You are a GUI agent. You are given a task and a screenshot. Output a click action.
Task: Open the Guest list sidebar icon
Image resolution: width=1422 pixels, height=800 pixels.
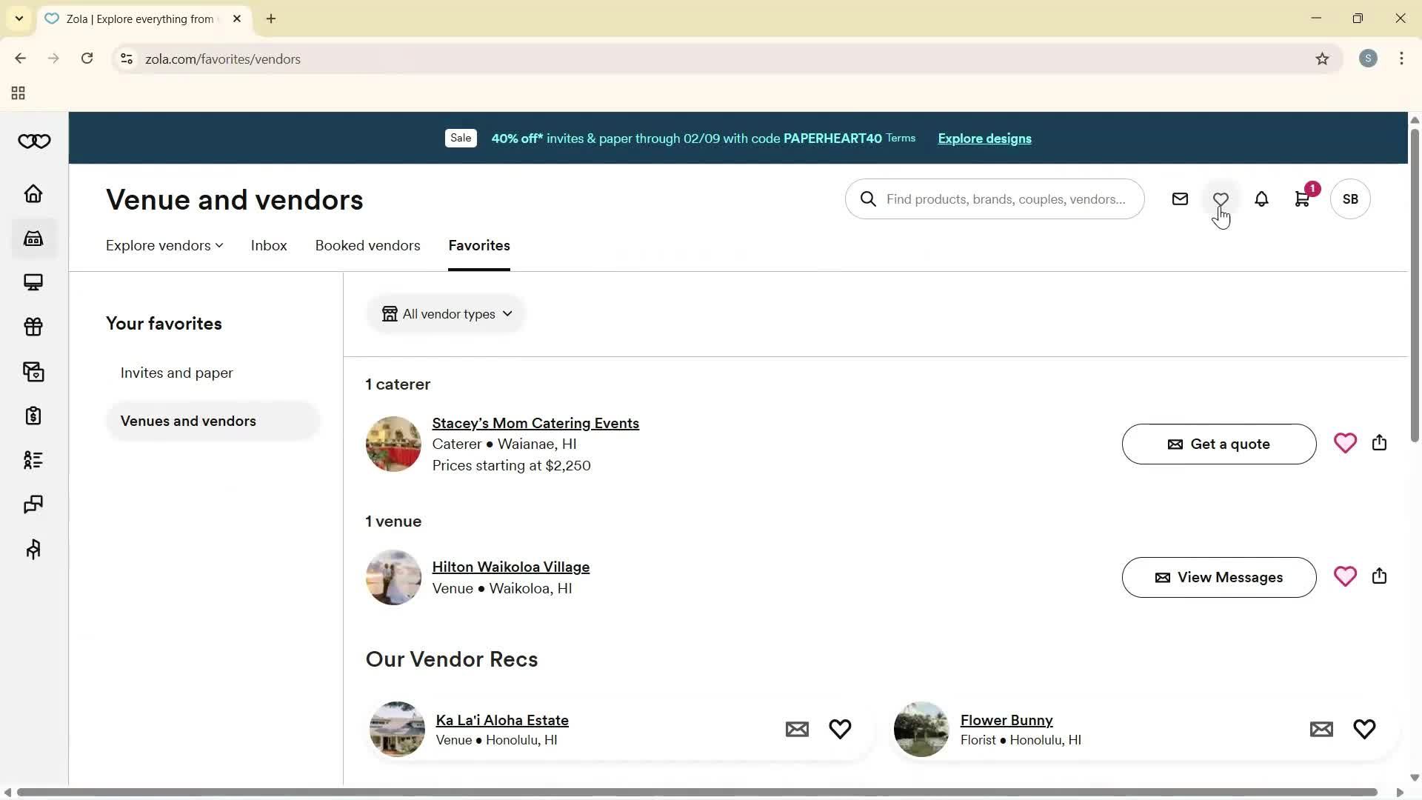click(33, 460)
